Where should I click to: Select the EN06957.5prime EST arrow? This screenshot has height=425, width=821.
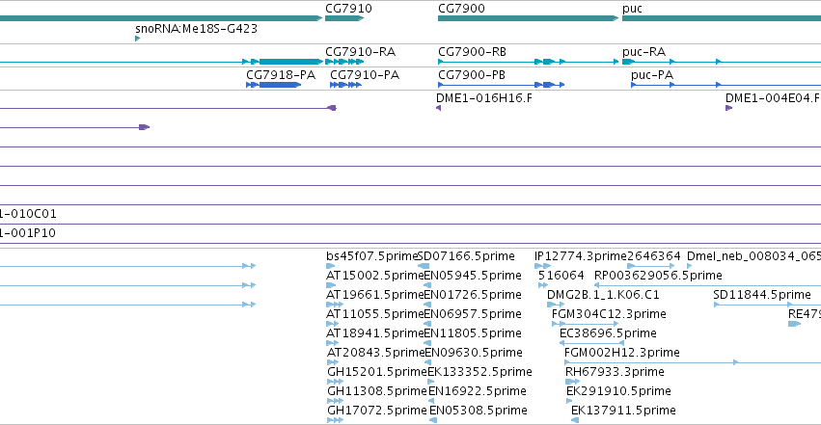click(x=427, y=324)
